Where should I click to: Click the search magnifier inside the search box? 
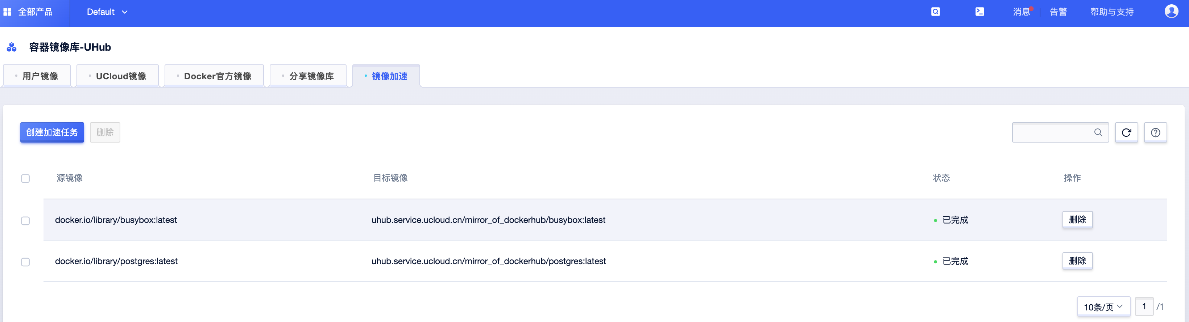[1098, 132]
